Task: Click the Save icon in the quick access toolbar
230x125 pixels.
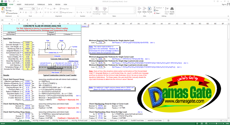Action: point(6,1)
